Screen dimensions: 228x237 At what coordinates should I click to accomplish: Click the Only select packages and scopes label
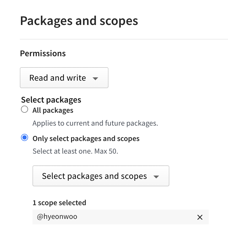point(86,139)
